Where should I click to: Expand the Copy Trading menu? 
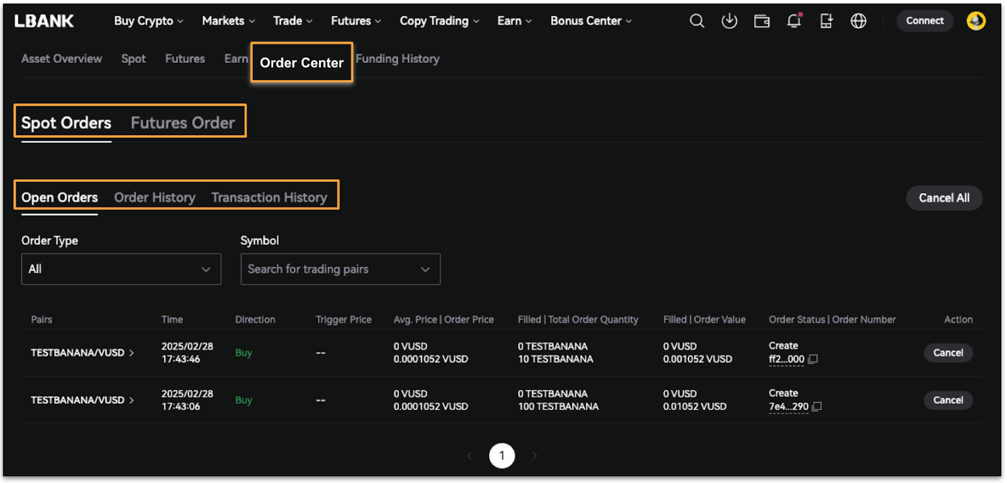(x=439, y=21)
